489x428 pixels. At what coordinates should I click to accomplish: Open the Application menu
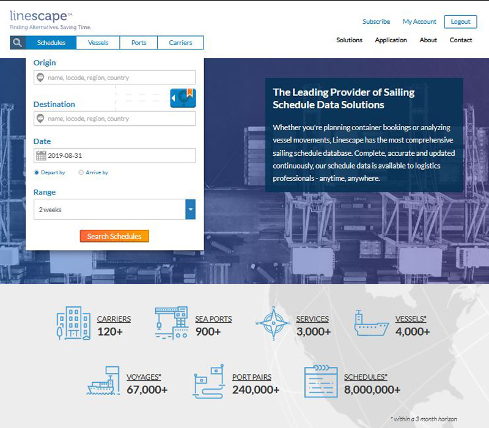pos(391,40)
